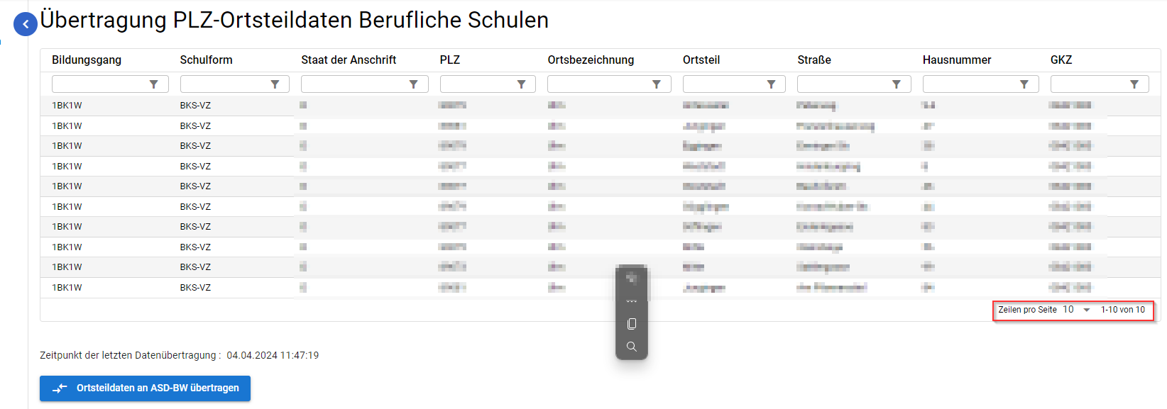Open the filter icon for the Bildungsgang column
1167x409 pixels.
[x=155, y=84]
